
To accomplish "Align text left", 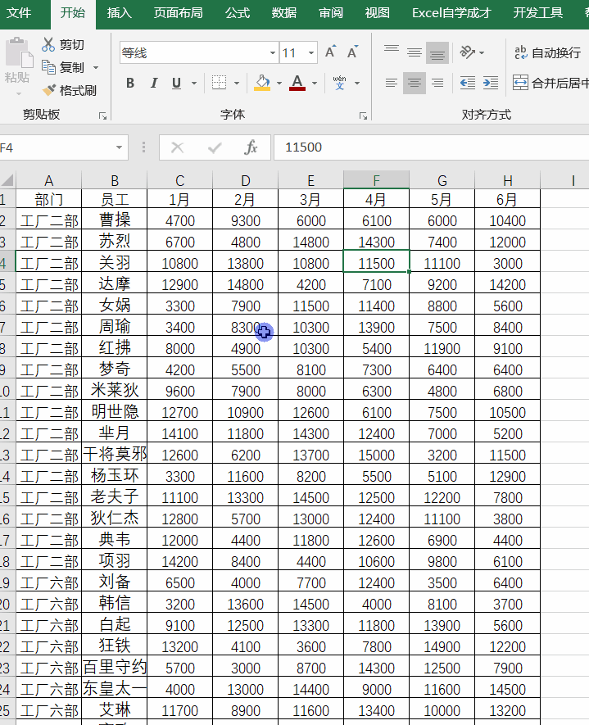I will [x=391, y=84].
